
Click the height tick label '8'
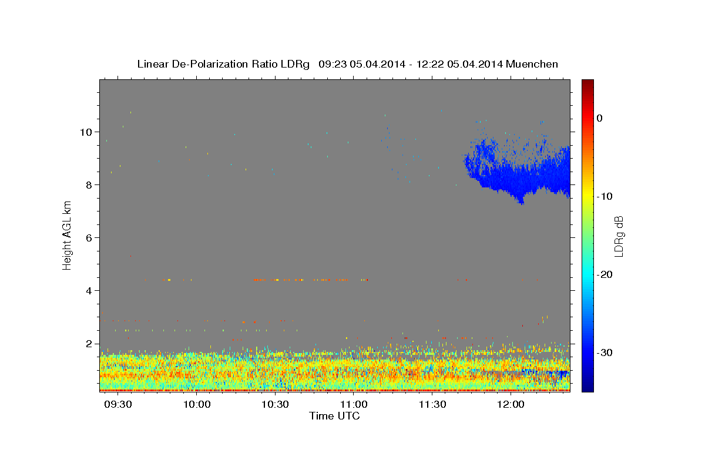pyautogui.click(x=89, y=184)
